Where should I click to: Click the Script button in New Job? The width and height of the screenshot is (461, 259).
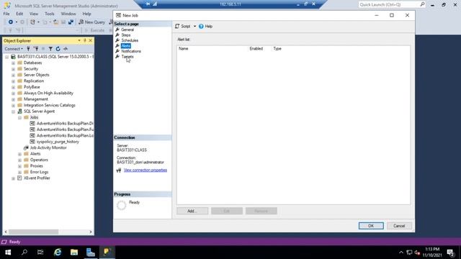183,26
